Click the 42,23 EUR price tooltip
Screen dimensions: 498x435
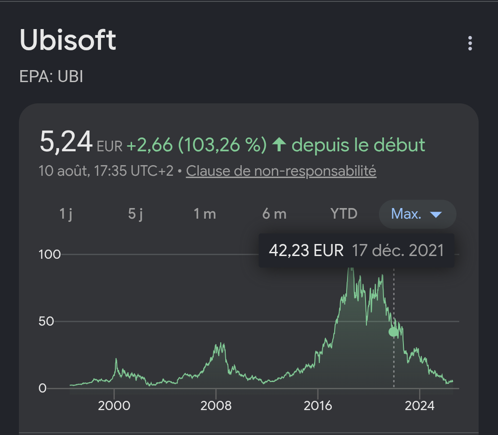click(x=356, y=250)
